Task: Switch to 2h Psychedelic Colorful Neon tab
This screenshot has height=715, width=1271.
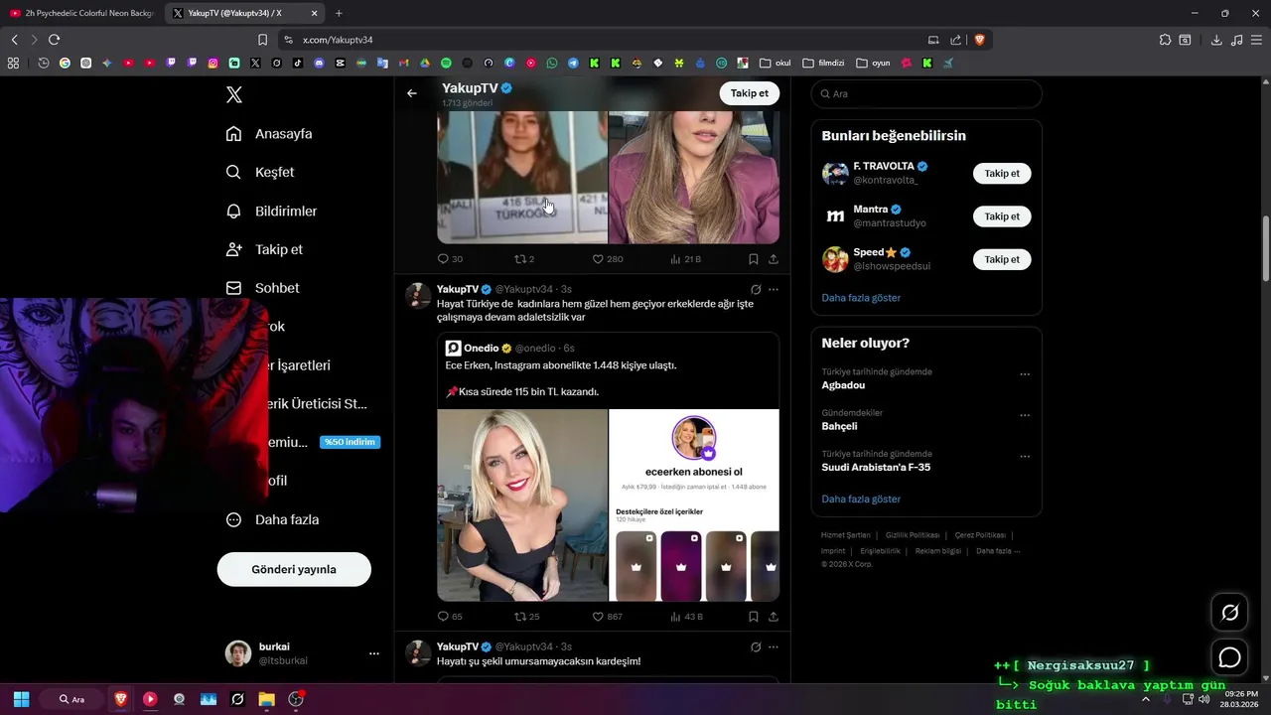Action: pos(81,14)
